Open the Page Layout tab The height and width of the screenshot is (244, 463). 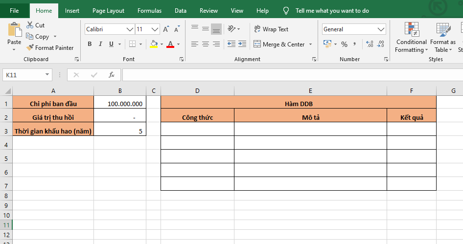(108, 11)
